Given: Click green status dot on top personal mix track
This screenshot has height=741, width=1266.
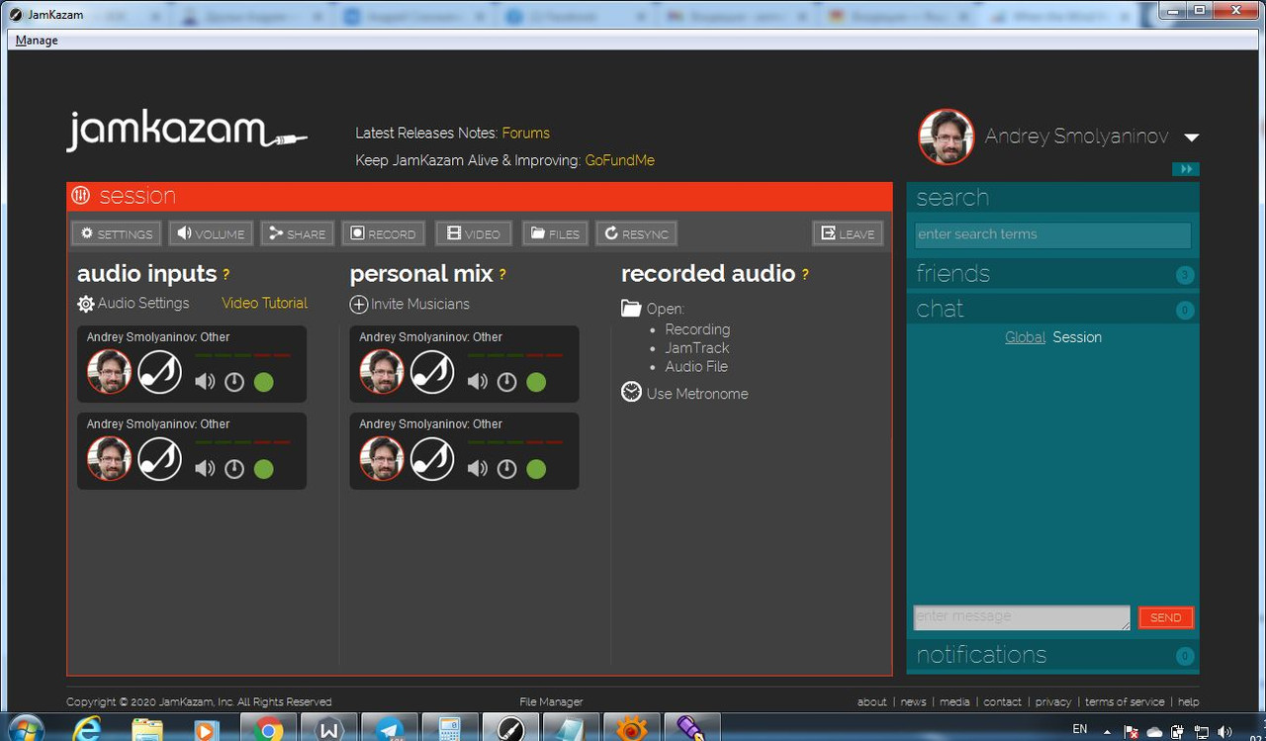Looking at the screenshot, I should point(536,382).
